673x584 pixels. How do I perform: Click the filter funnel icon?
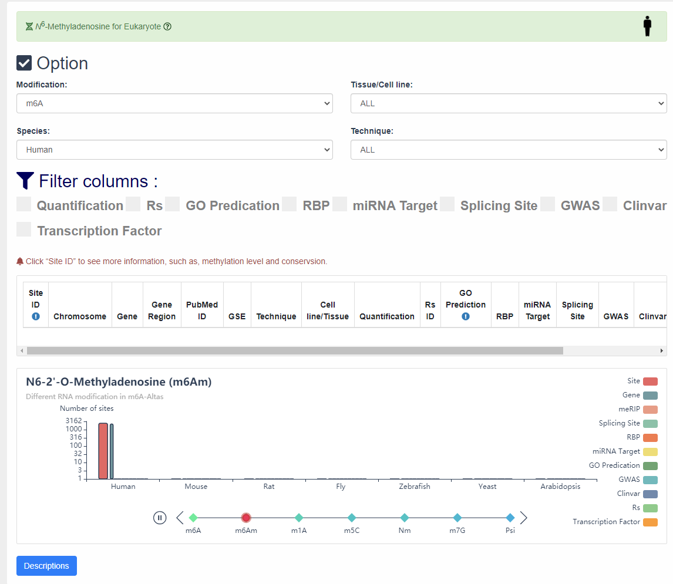(x=25, y=181)
